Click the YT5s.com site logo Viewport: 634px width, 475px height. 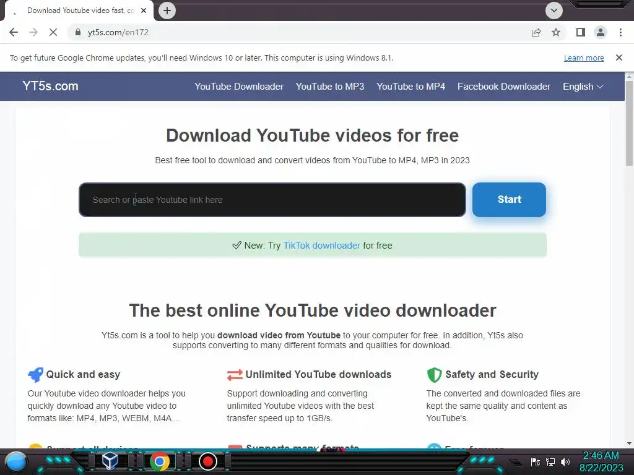tap(50, 86)
